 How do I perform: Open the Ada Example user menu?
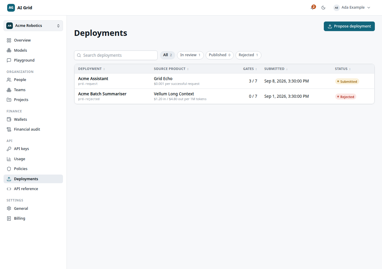pos(352,8)
